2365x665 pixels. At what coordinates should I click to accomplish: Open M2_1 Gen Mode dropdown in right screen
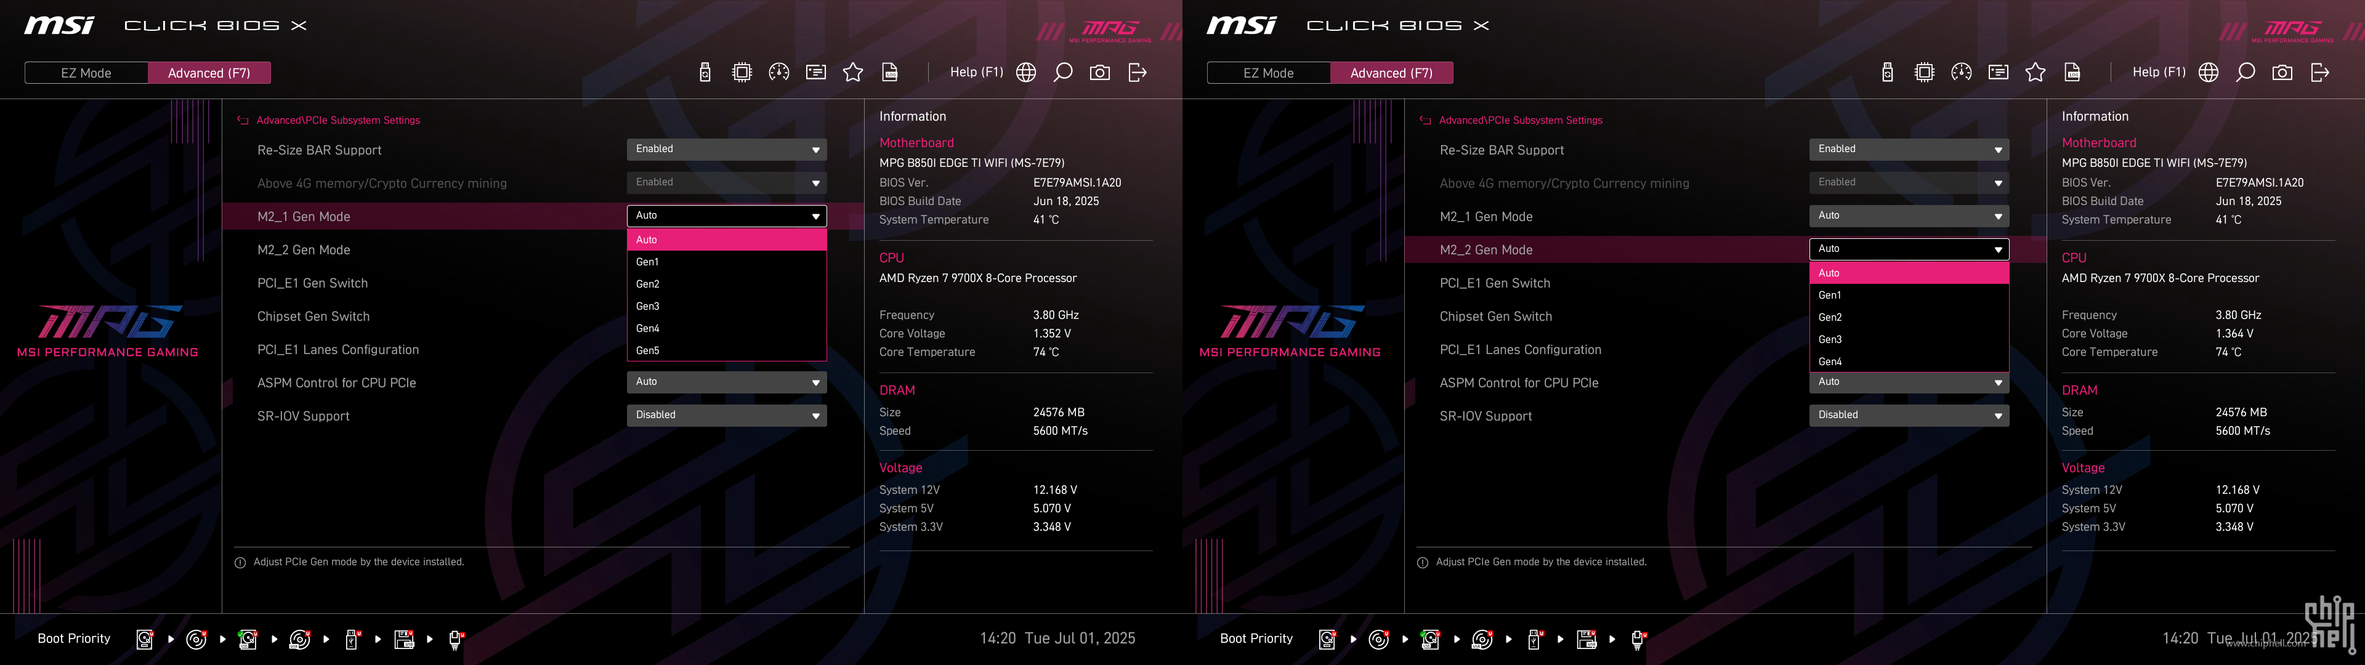[x=1909, y=216]
